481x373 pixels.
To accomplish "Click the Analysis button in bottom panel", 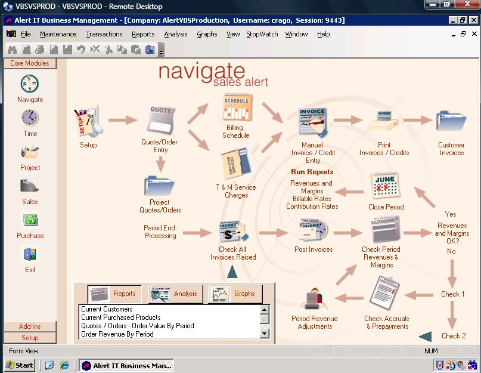I will tap(175, 294).
